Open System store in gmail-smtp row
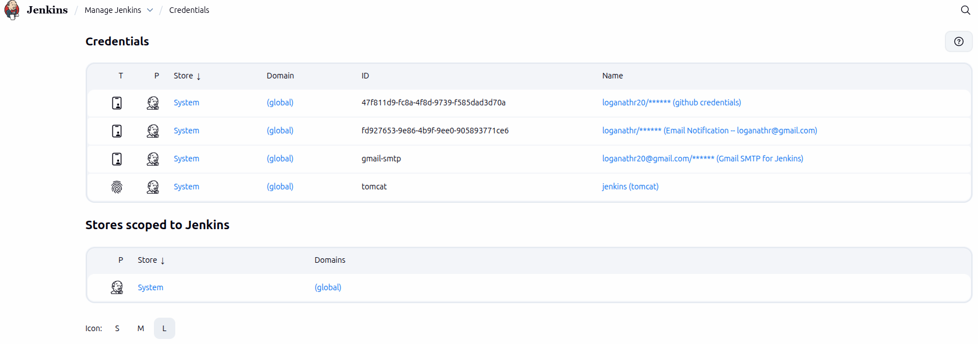 [x=186, y=159]
